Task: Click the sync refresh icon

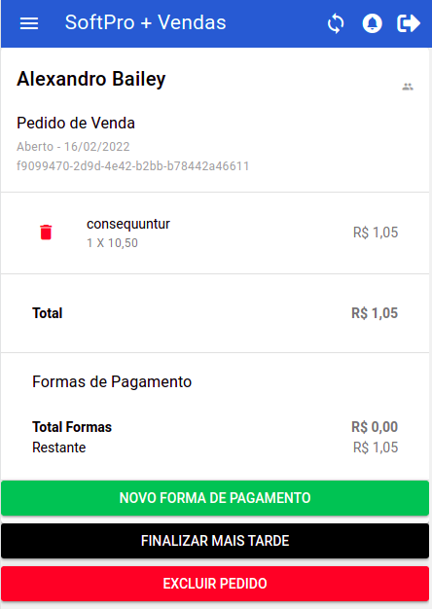Action: click(x=336, y=23)
